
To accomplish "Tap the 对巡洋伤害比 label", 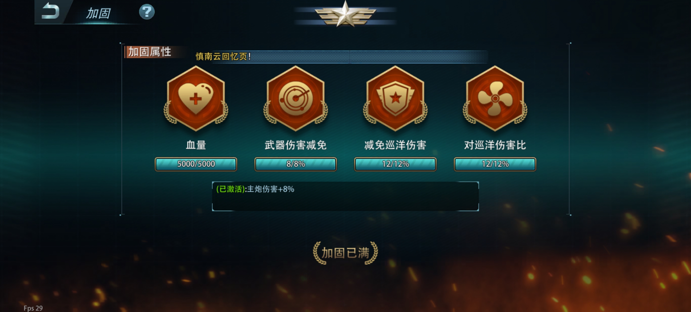I will tap(495, 145).
